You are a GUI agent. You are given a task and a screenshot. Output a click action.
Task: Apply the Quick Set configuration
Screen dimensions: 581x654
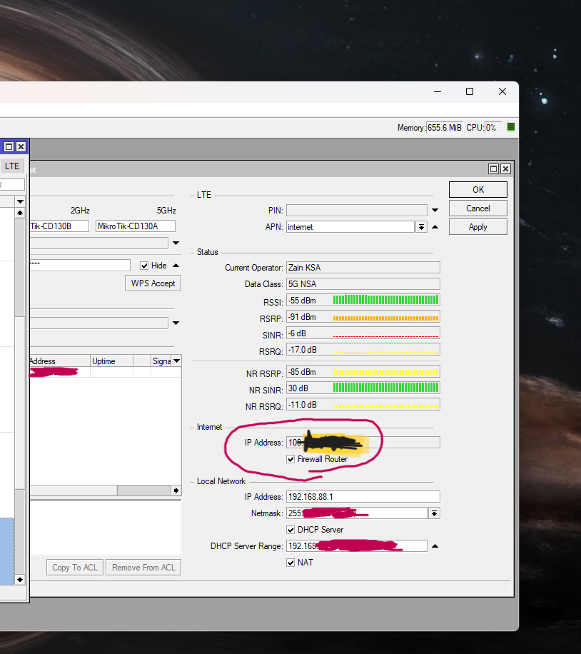478,227
